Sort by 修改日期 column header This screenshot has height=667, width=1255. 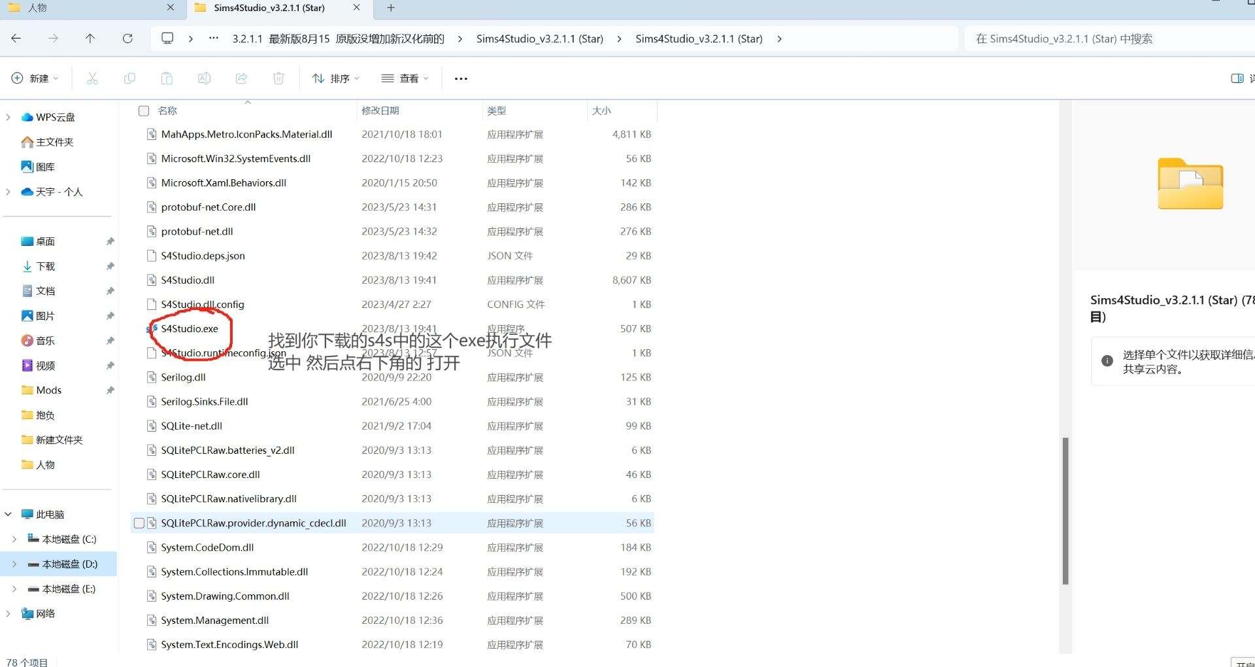pos(380,111)
